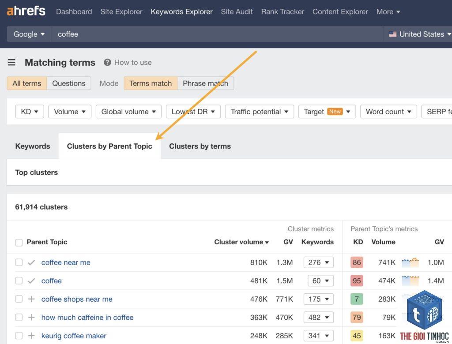452x344 pixels.
Task: Check the coffee shops near me checkbox
Action: tap(19, 299)
